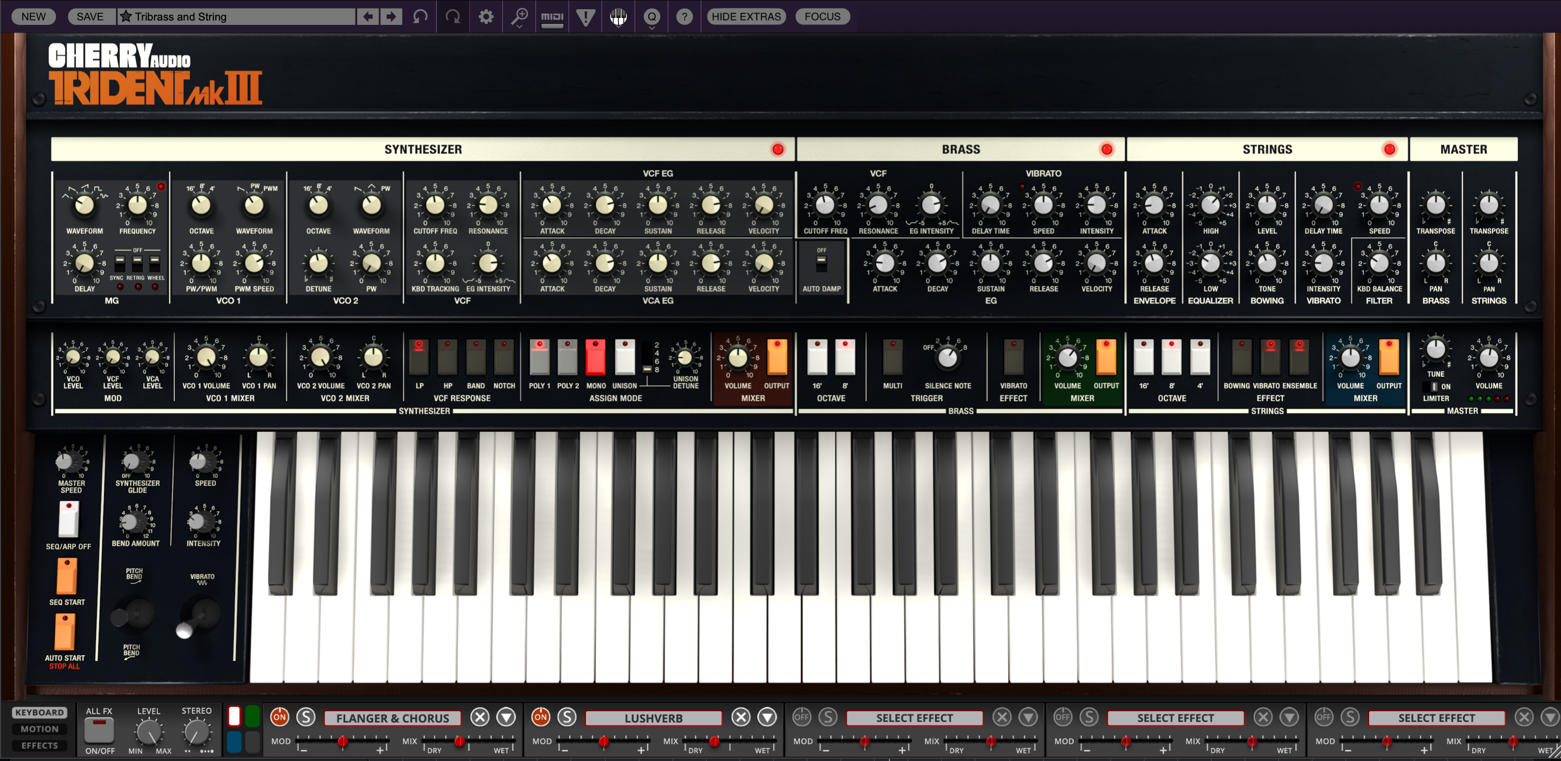
Task: Click the HIDE EXTRAS button
Action: coord(746,16)
